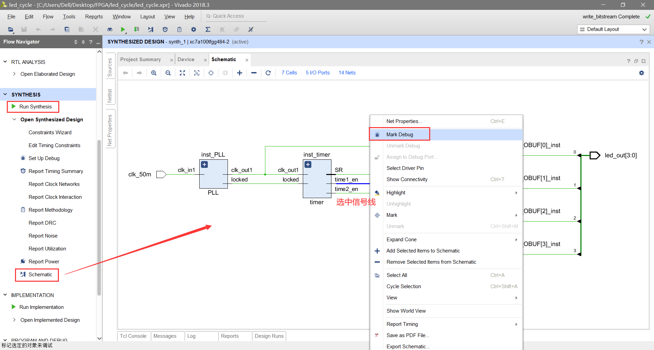Click Report Utilization
Image resolution: width=654 pixels, height=350 pixels.
[x=47, y=249]
